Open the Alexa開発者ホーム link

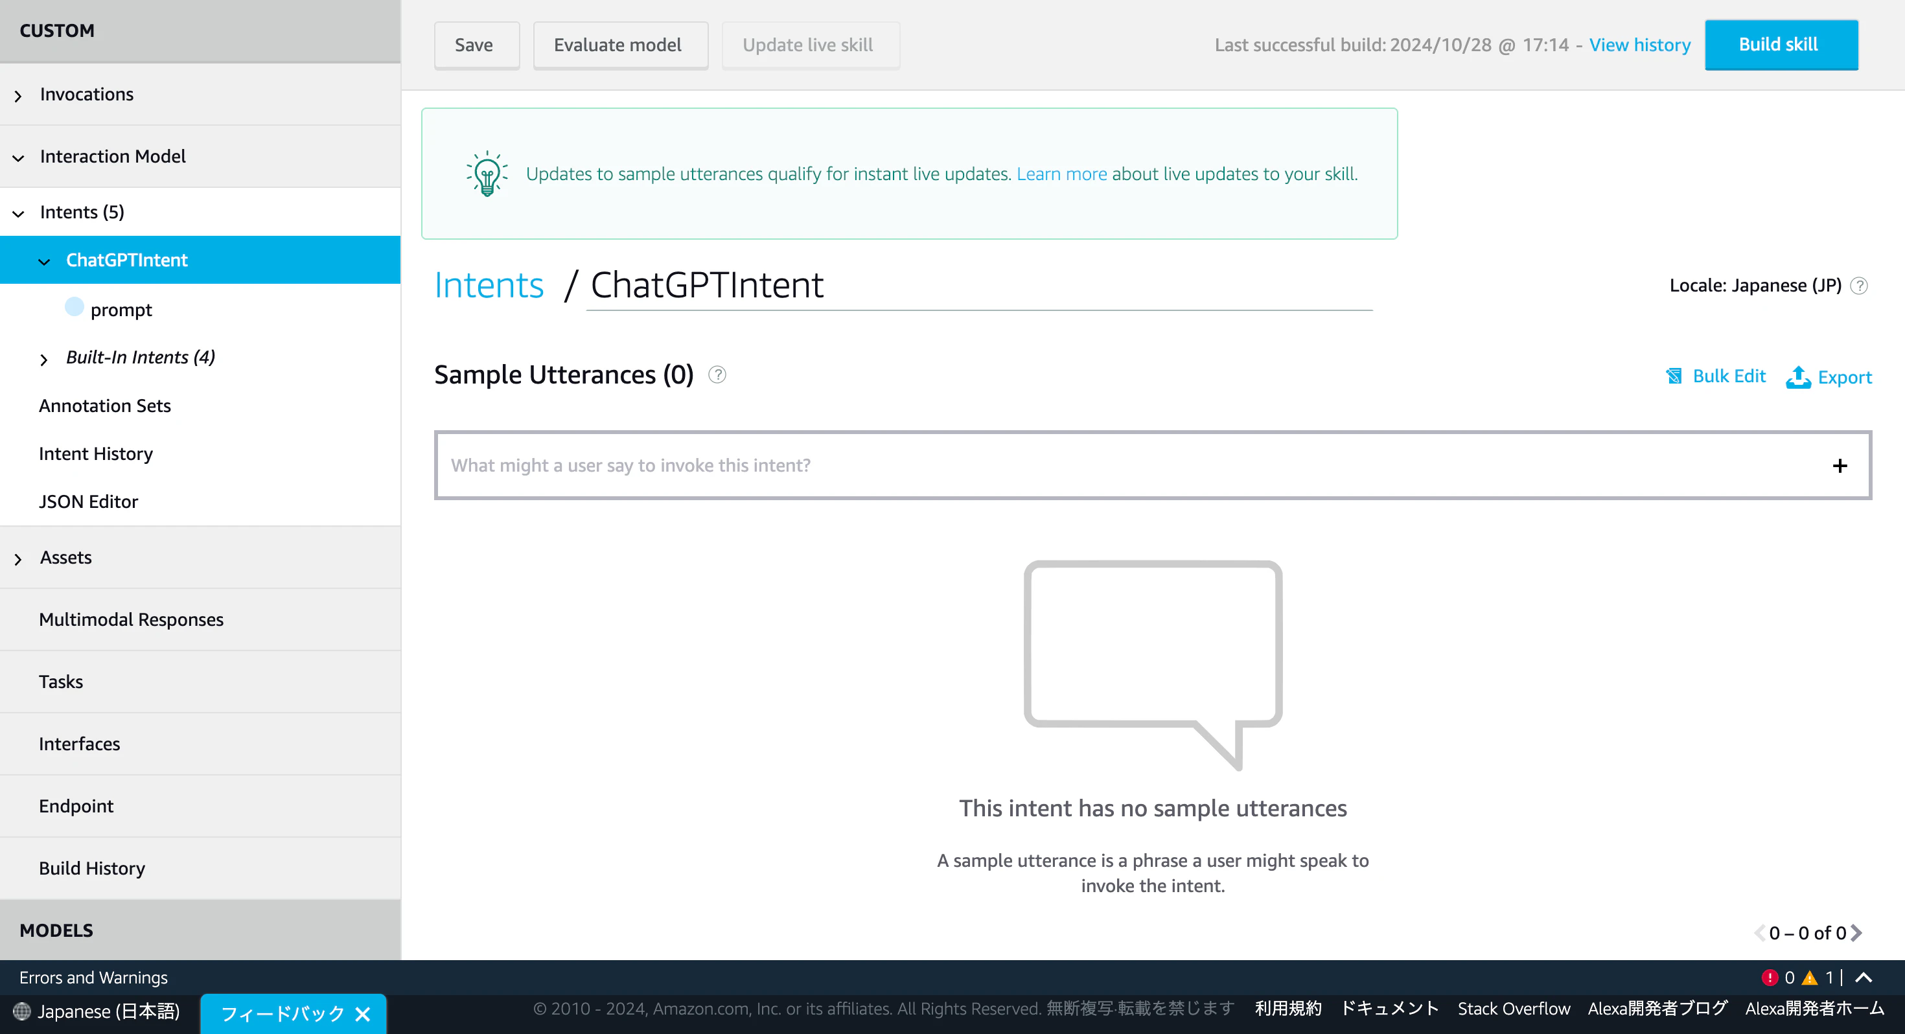[1815, 1008]
